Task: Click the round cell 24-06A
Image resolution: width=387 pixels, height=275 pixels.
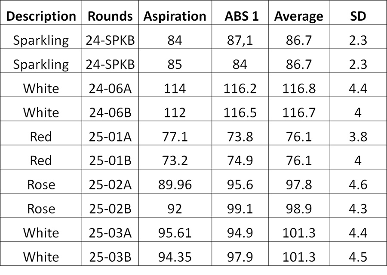Action: click(x=110, y=88)
